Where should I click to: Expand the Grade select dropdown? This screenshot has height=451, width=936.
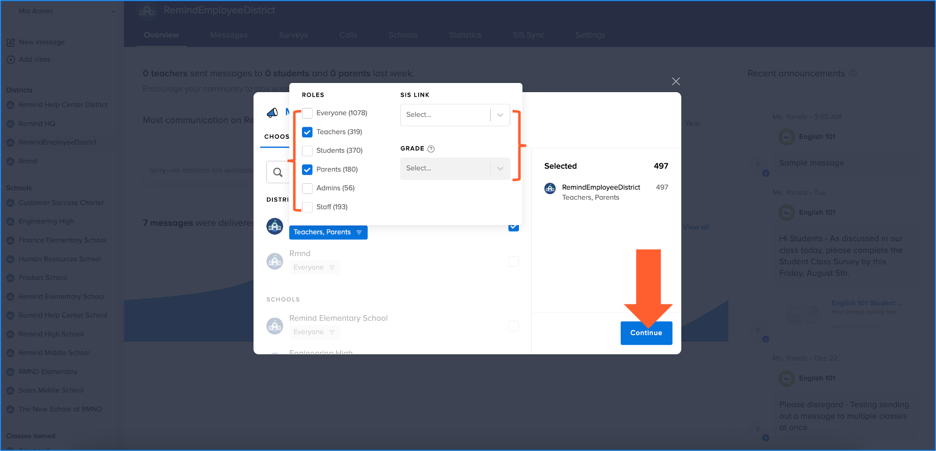click(x=455, y=168)
